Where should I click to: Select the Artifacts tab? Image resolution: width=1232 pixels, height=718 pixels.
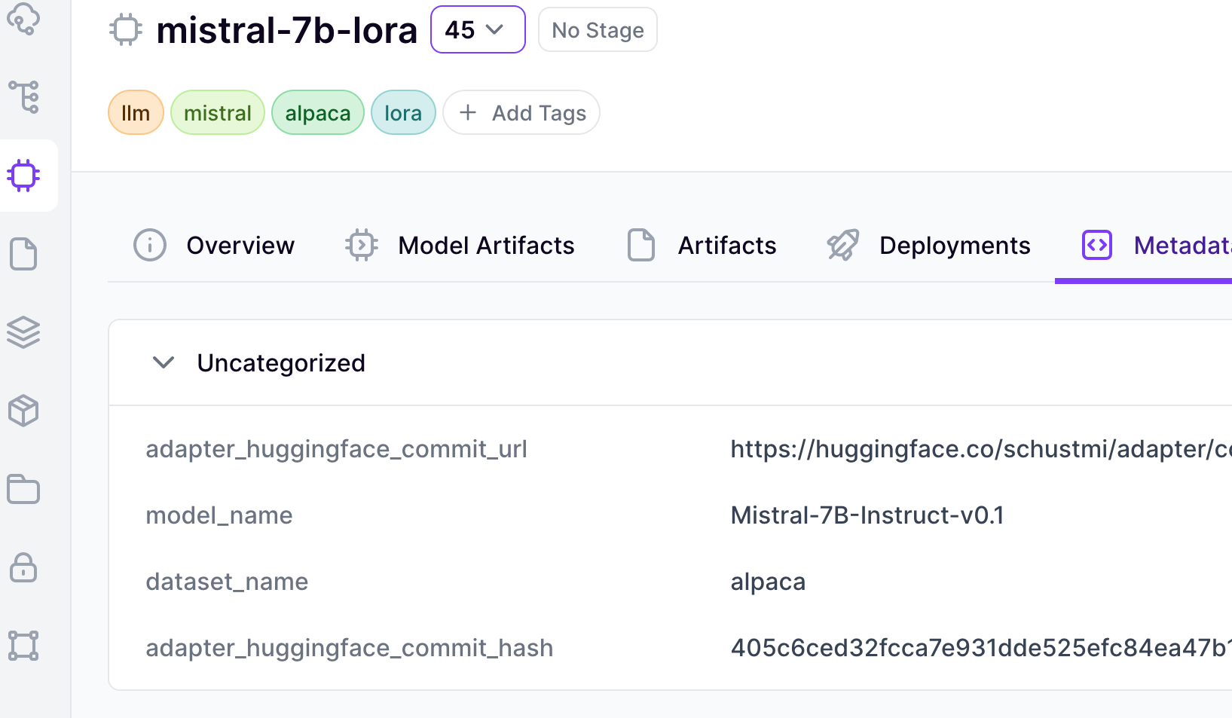pyautogui.click(x=702, y=246)
